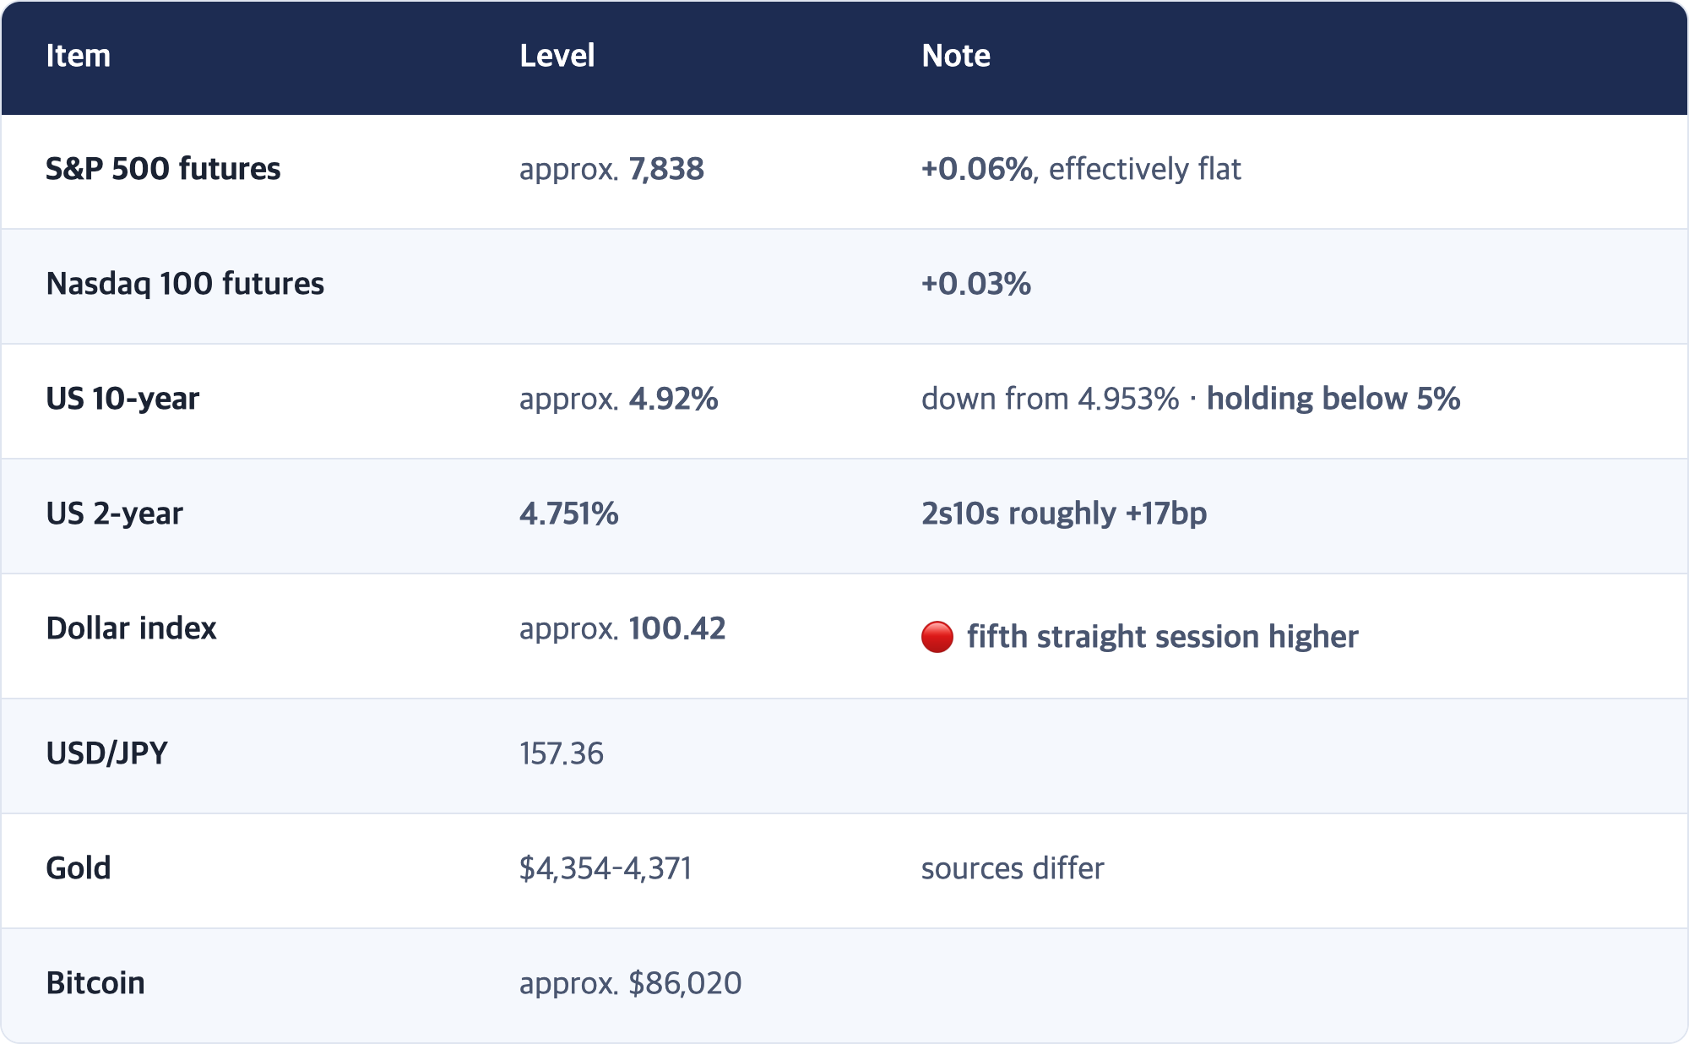
Task: Click the 'fifth straight session higher' note
Action: [x=1163, y=637]
